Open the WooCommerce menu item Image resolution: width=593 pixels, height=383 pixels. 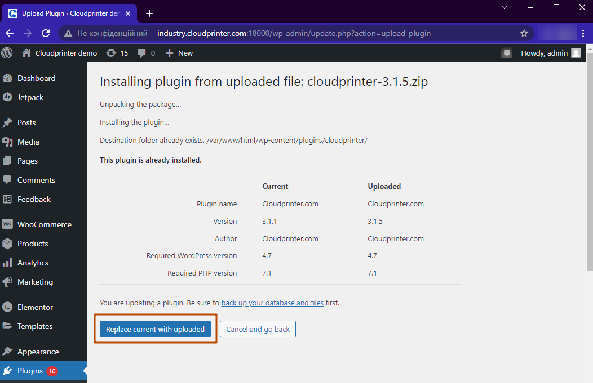coord(43,224)
